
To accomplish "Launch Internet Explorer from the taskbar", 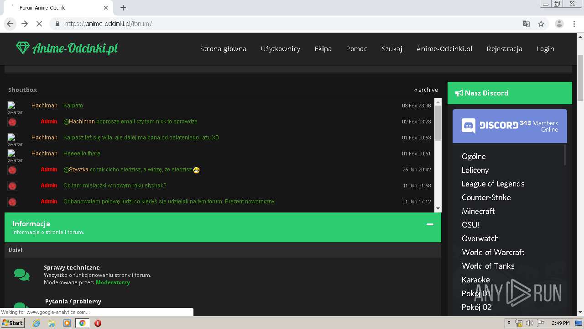I will click(x=36, y=323).
